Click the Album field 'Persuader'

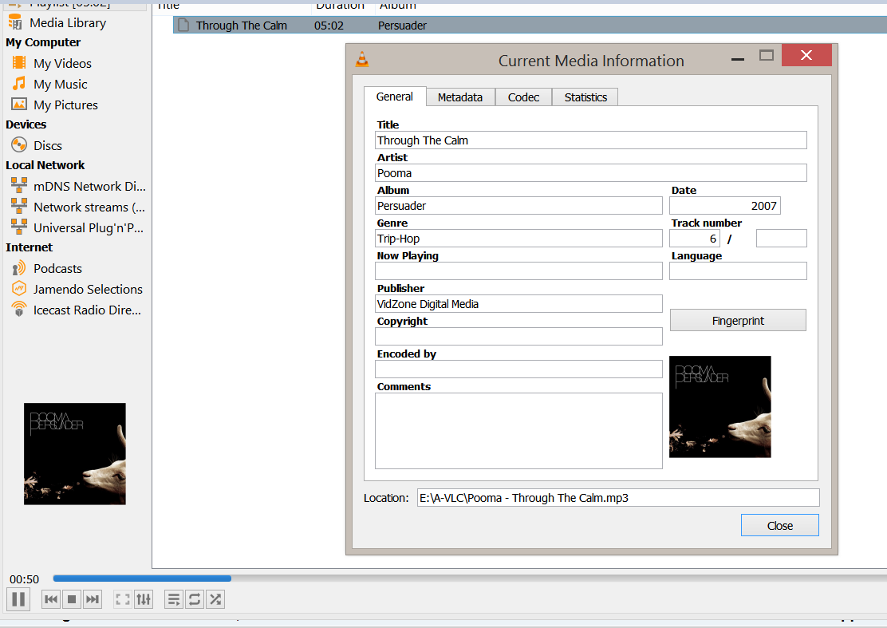tap(518, 206)
